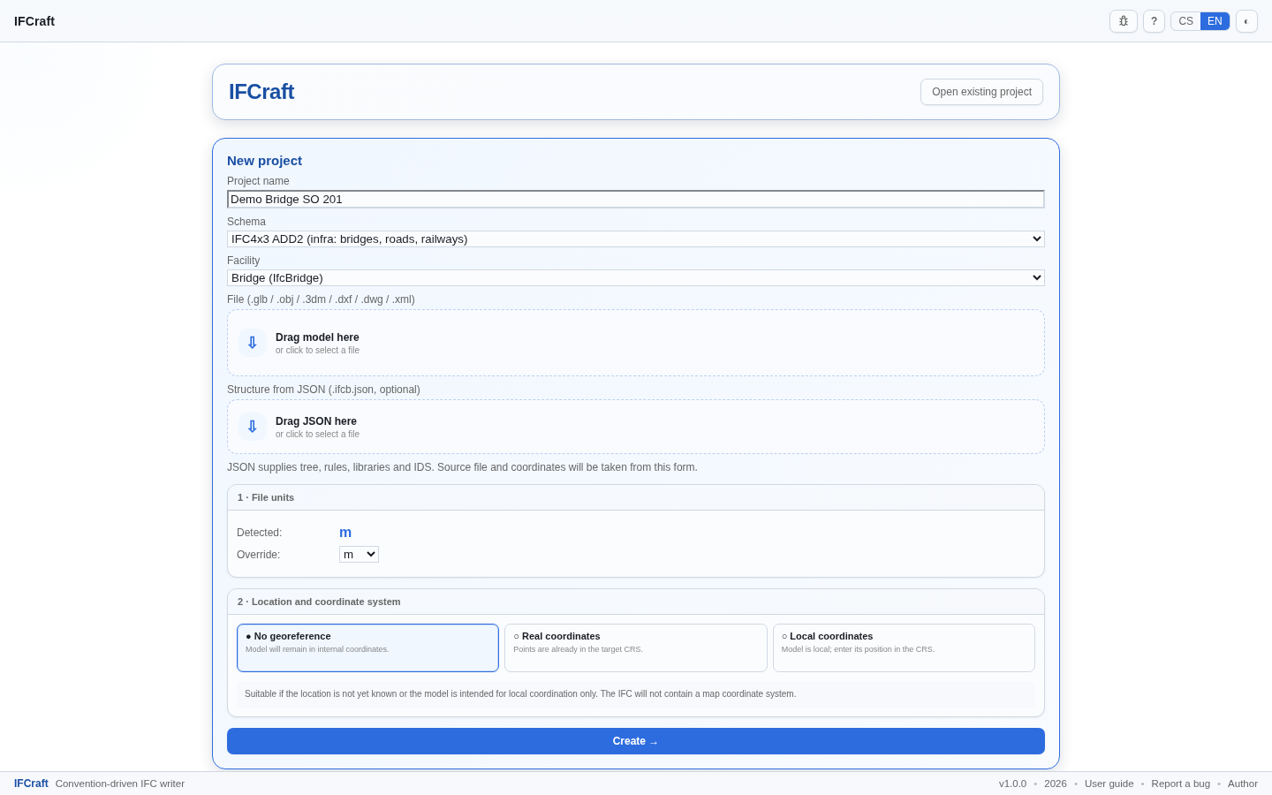Select the Real coordinates option

(x=636, y=647)
